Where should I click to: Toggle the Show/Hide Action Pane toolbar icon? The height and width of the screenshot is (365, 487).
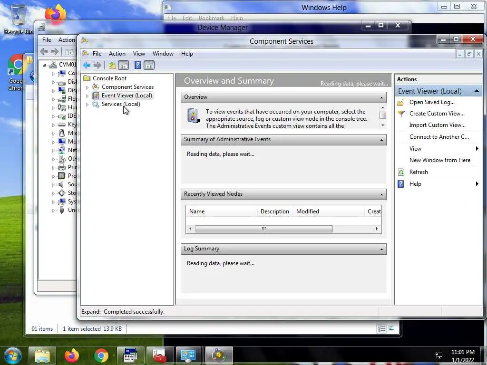coord(149,65)
